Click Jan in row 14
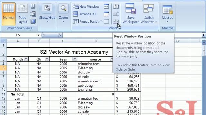This screenshot has height=115, width=206. [17, 107]
